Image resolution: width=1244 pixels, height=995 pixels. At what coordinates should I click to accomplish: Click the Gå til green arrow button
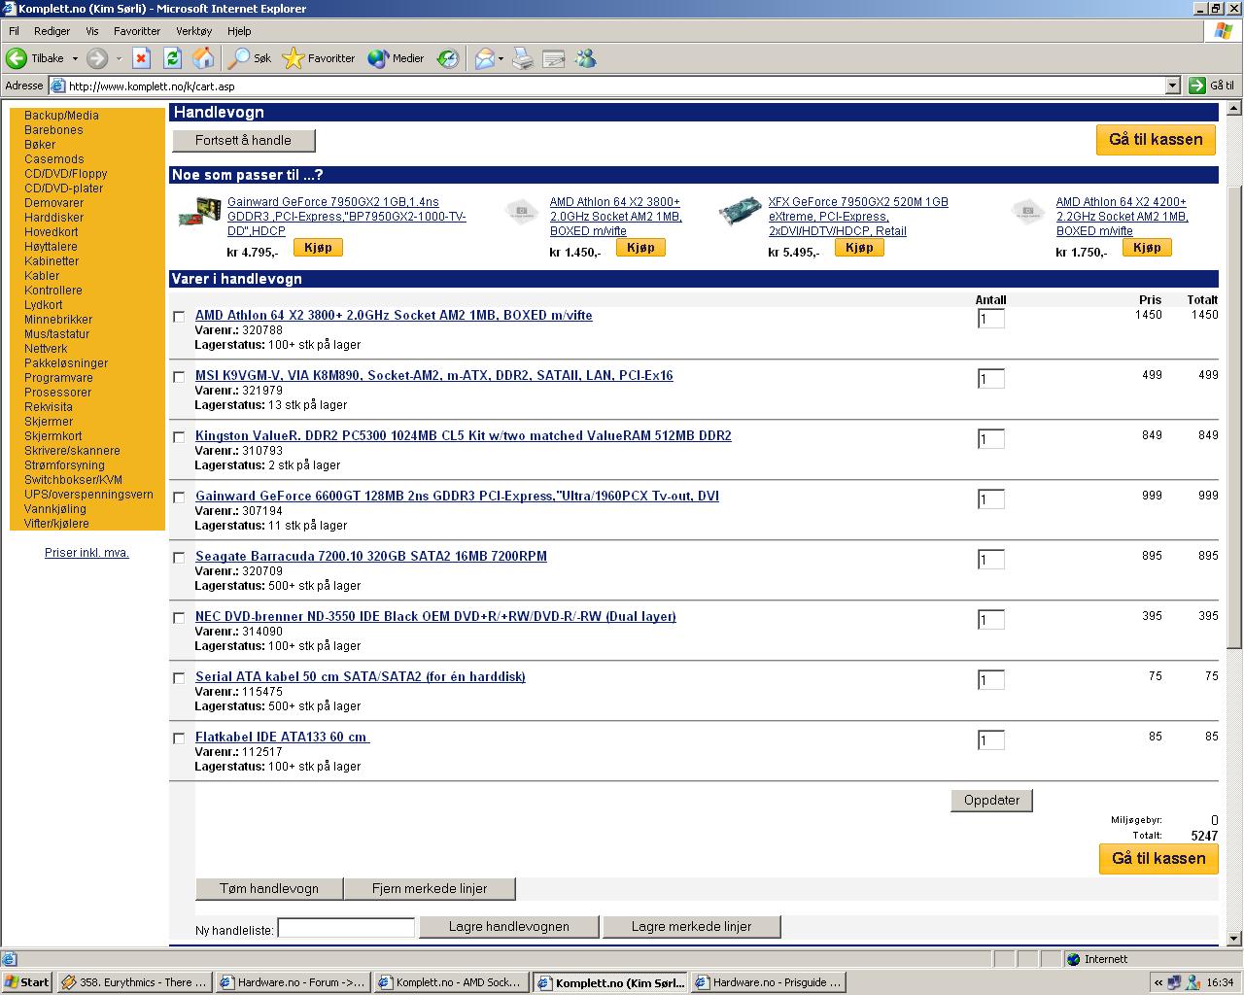coord(1197,86)
